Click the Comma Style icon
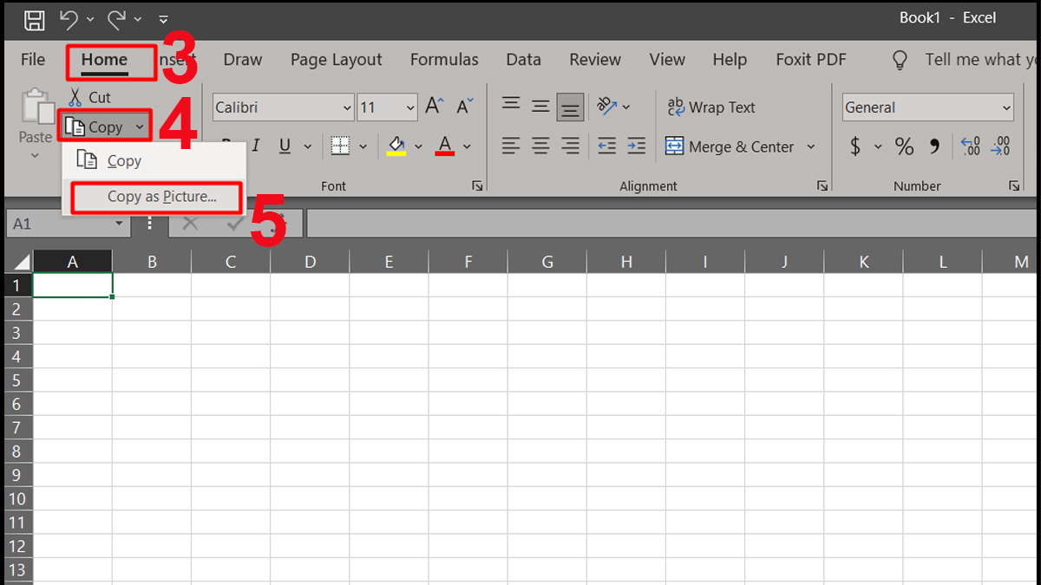 point(934,146)
